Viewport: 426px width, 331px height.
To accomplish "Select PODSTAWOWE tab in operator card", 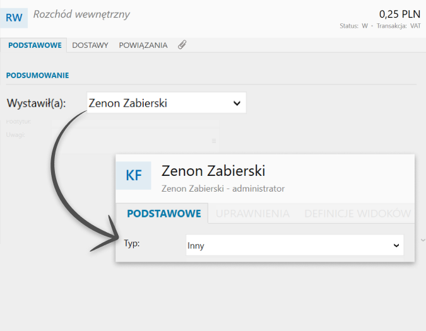I will point(164,214).
